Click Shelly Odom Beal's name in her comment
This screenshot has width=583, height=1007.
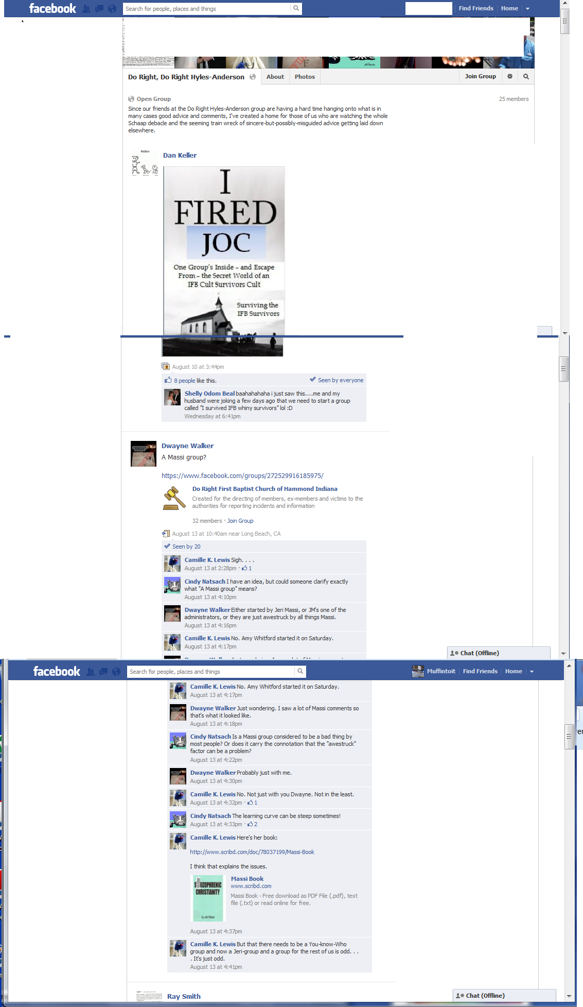[209, 394]
